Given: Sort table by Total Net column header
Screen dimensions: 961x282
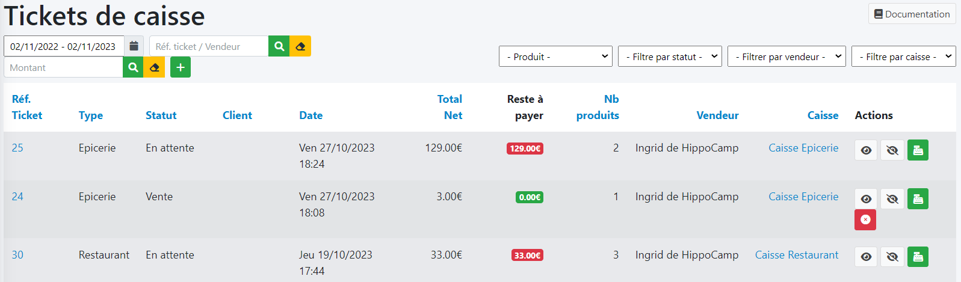Looking at the screenshot, I should 450,107.
